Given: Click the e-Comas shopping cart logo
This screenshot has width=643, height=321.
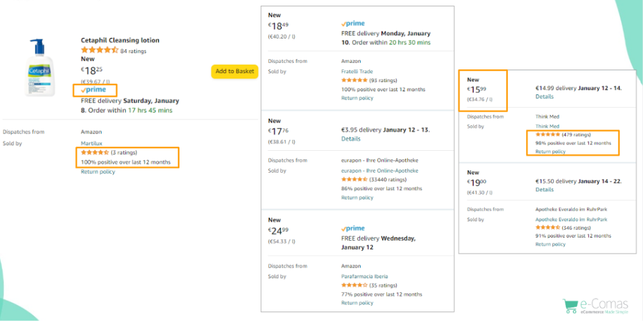Looking at the screenshot, I should (570, 306).
